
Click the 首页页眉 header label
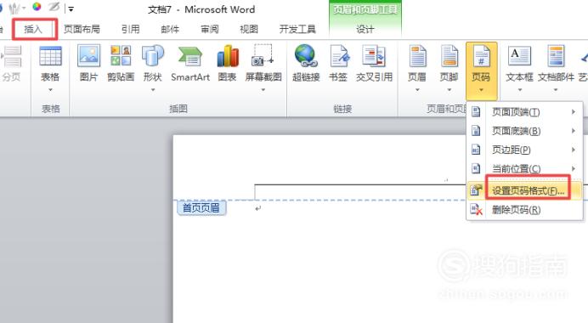tap(201, 208)
